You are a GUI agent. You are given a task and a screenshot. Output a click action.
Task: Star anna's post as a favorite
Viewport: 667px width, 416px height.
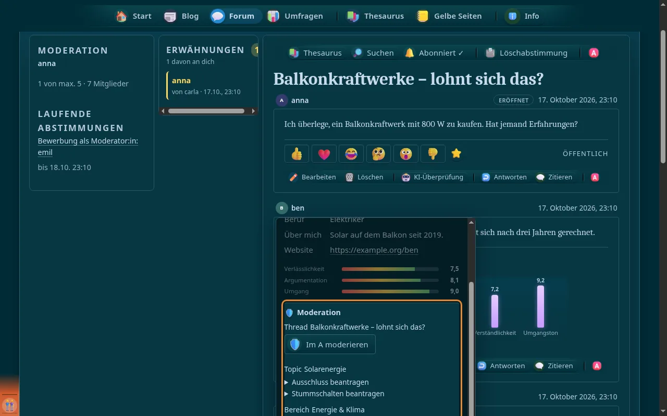456,154
